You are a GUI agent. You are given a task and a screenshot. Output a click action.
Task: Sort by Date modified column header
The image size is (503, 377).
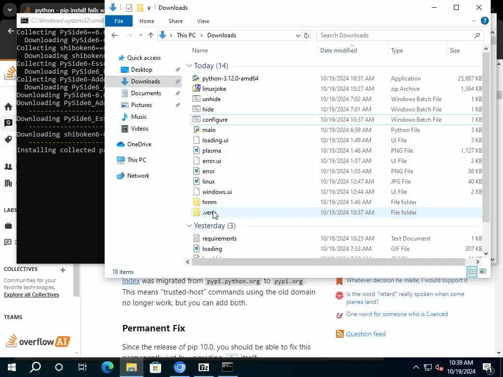pos(338,51)
